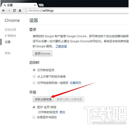Screen dimensions: 129x126
Task: Open a new tab next to 设置
Action: (41, 5)
